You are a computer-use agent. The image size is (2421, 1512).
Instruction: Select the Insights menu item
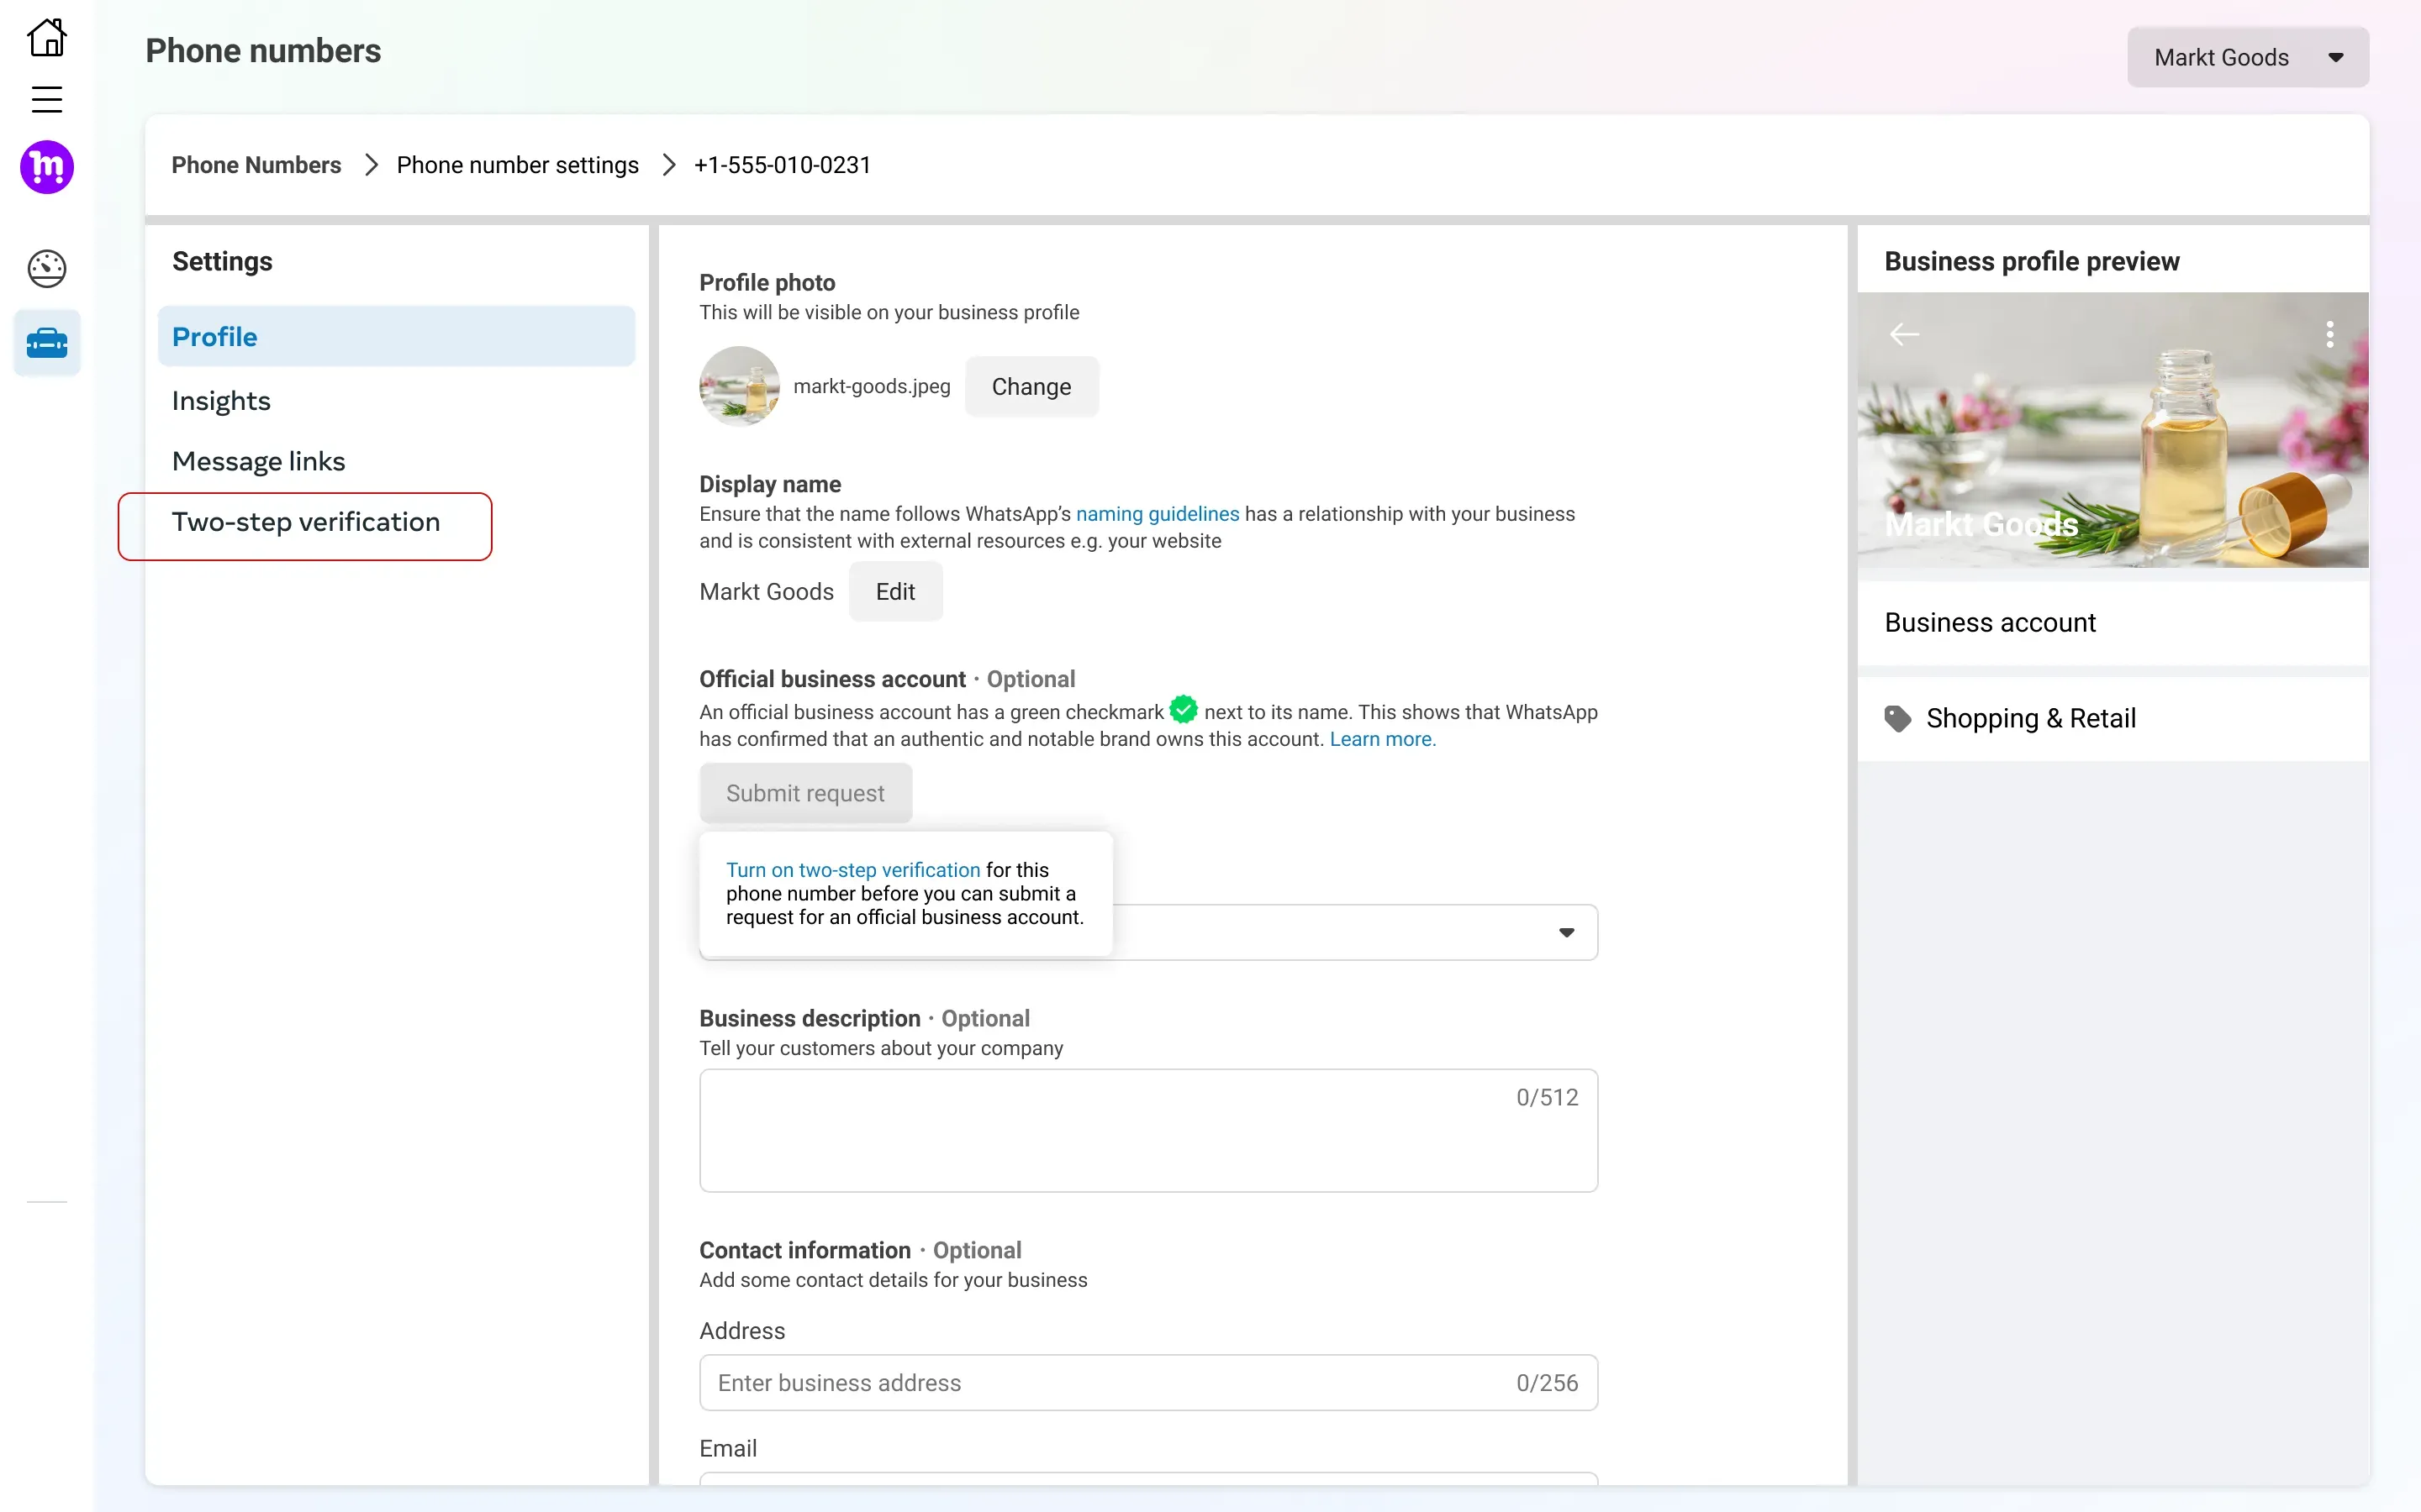point(219,399)
